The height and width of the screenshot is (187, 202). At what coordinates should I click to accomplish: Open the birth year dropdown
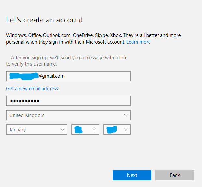[x=117, y=129]
